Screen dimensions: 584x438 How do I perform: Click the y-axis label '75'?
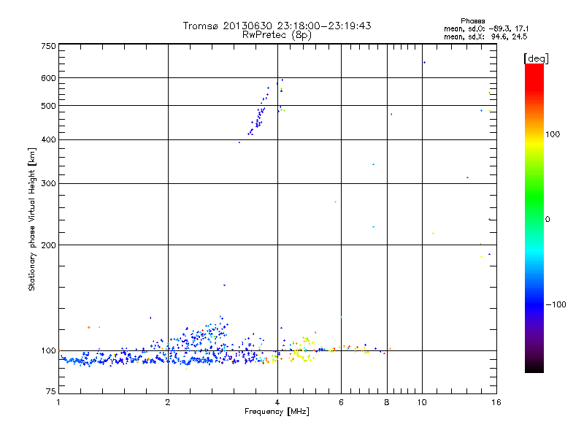[51, 391]
